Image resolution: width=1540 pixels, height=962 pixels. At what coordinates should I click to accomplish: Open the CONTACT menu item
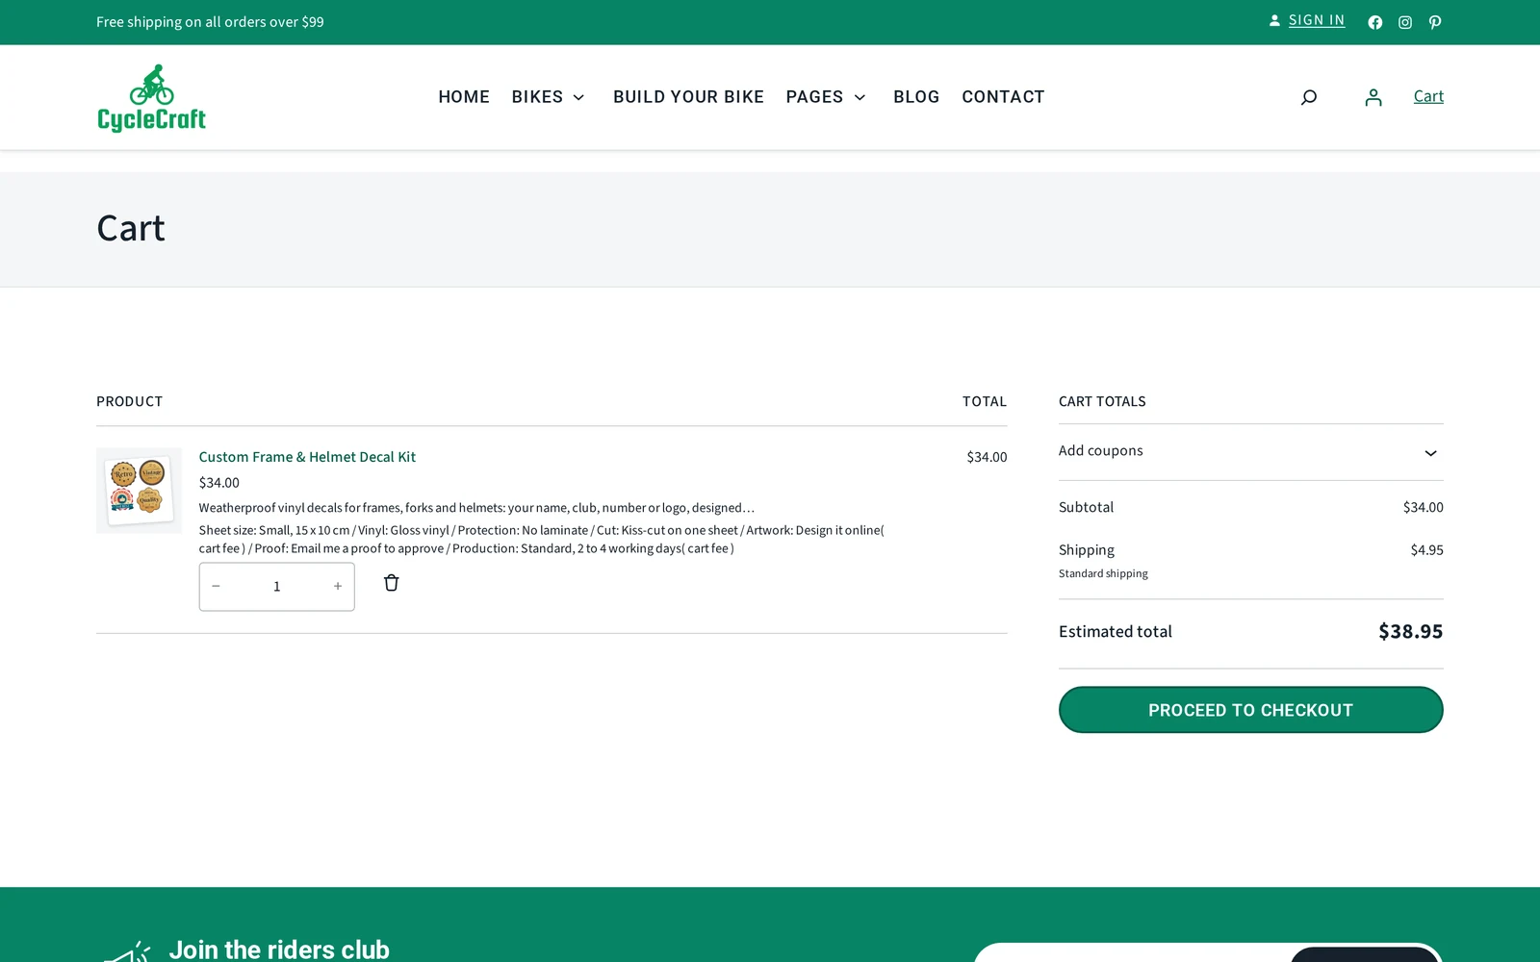1003,97
